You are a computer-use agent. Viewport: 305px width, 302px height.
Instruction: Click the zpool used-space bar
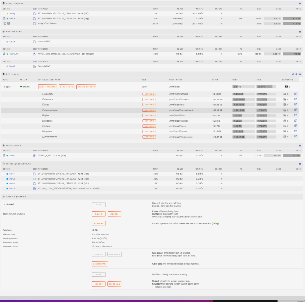point(243,87)
